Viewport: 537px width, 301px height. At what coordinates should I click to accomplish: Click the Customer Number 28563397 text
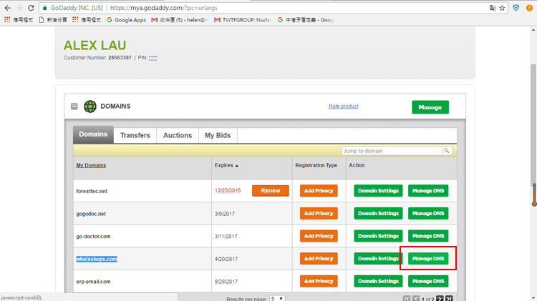(x=97, y=58)
